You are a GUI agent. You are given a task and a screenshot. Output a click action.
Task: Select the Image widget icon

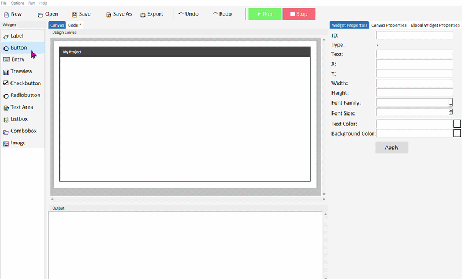point(6,143)
